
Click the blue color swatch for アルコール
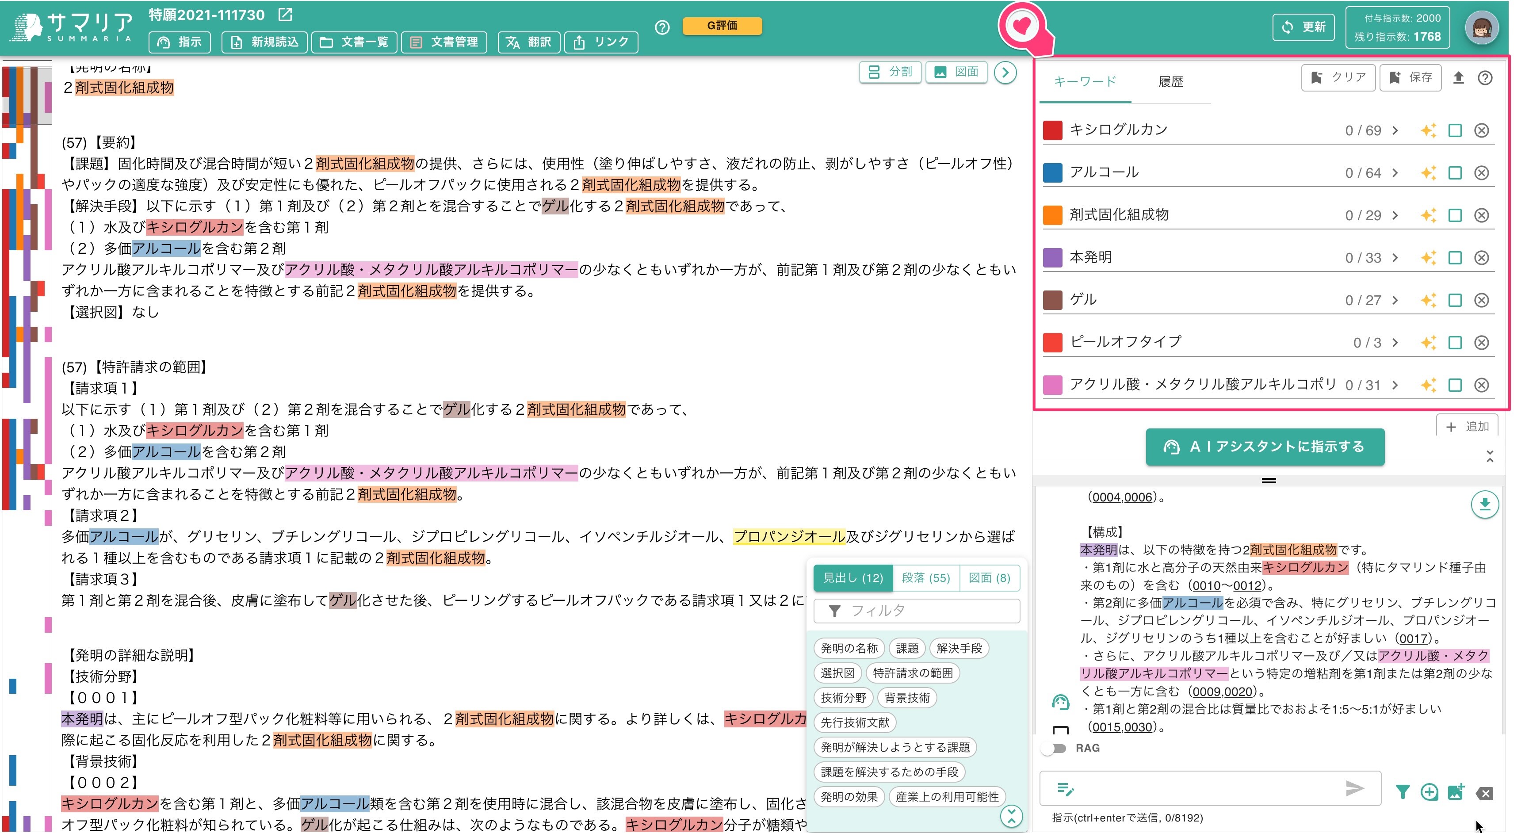[1052, 173]
